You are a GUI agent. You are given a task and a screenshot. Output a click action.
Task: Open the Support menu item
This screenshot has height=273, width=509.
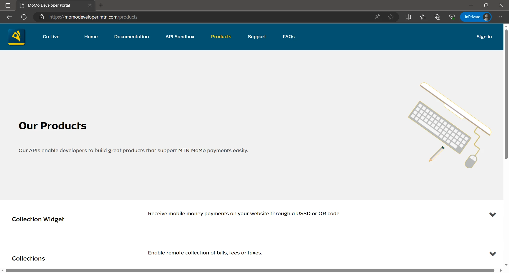[x=257, y=37]
